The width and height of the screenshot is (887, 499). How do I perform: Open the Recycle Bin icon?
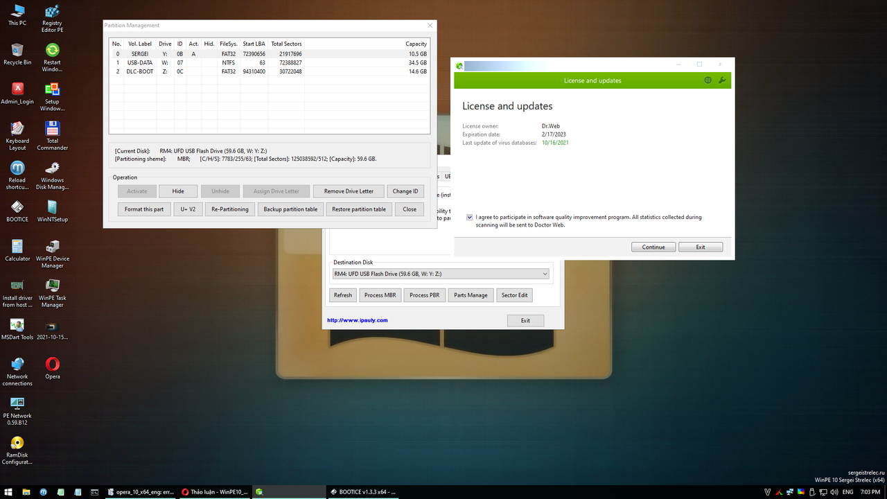(17, 54)
